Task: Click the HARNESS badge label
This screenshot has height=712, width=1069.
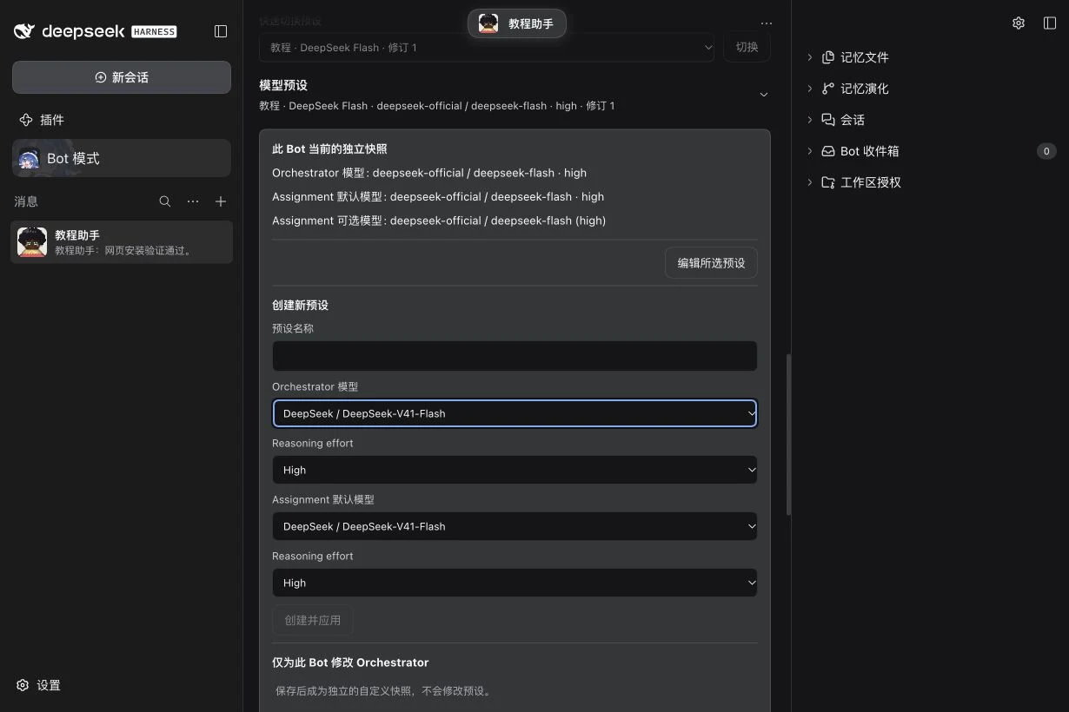Action: [x=154, y=31]
